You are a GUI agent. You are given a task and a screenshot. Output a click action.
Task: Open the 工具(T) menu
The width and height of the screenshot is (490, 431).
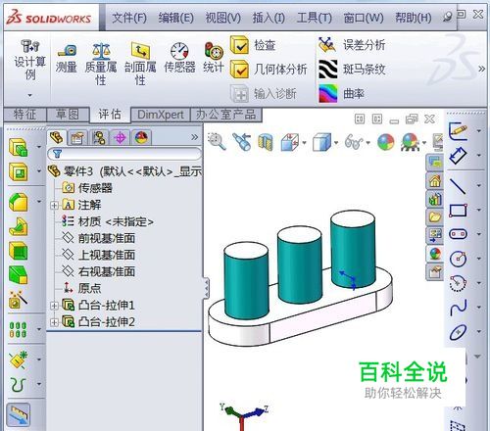[315, 18]
